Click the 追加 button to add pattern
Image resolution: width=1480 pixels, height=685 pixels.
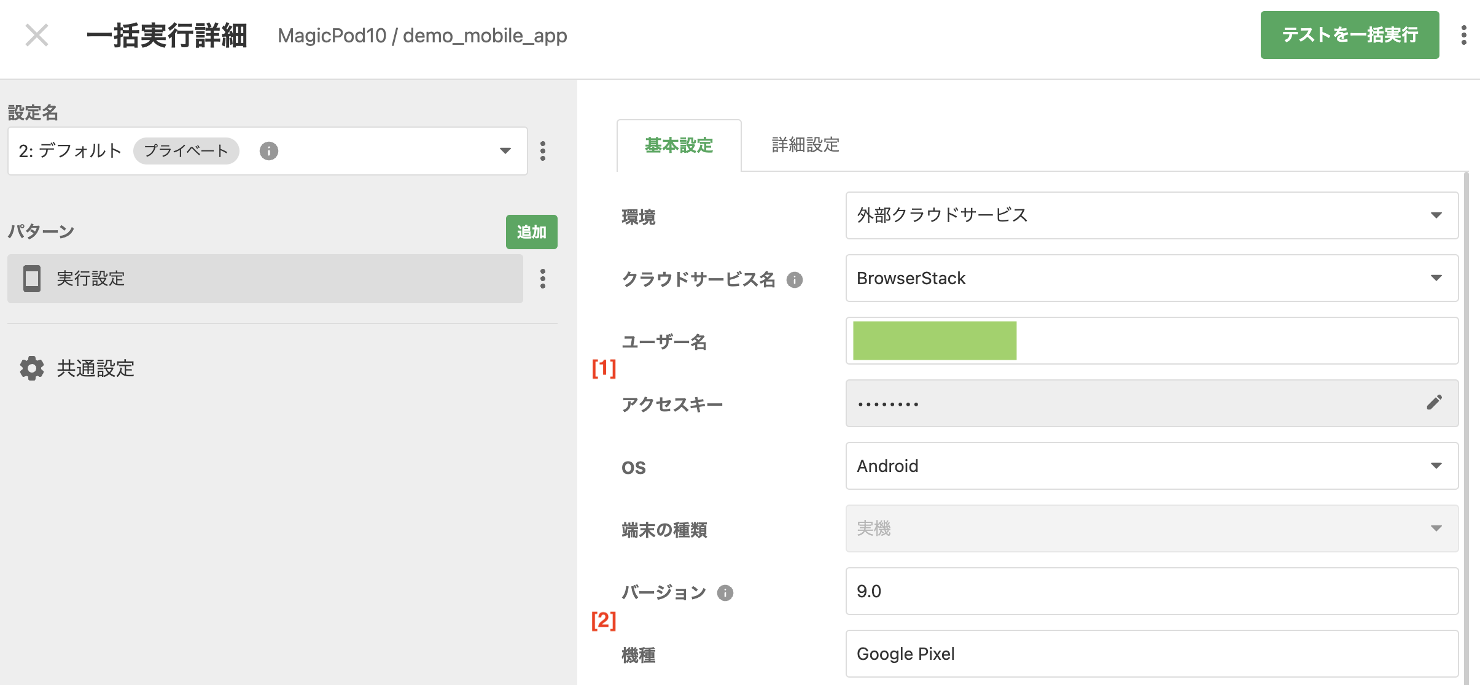(x=532, y=232)
